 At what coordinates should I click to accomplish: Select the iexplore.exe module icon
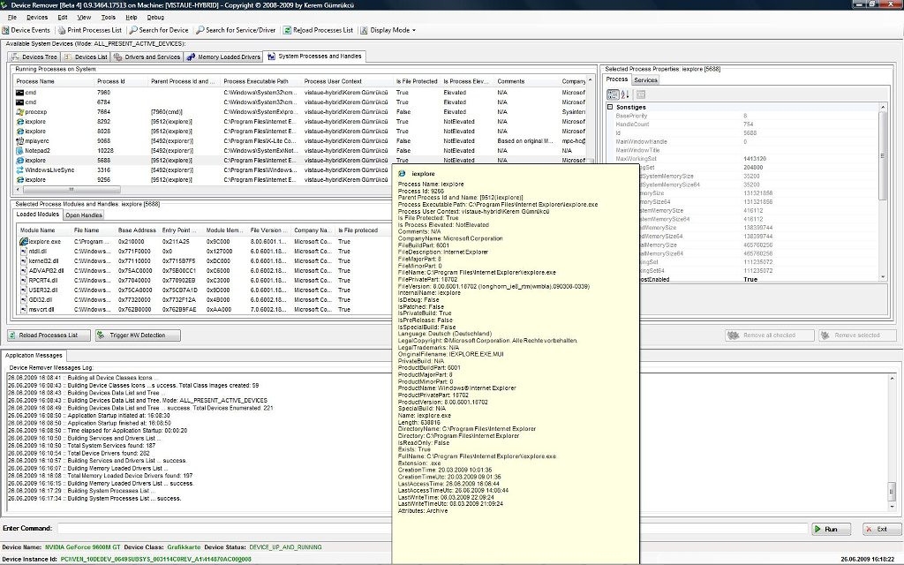coord(24,242)
